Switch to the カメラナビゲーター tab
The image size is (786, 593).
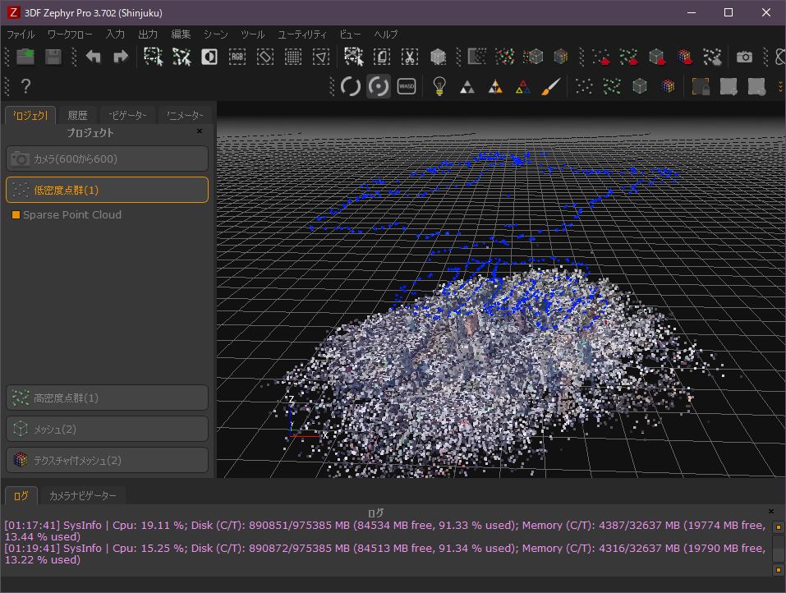[x=82, y=495]
